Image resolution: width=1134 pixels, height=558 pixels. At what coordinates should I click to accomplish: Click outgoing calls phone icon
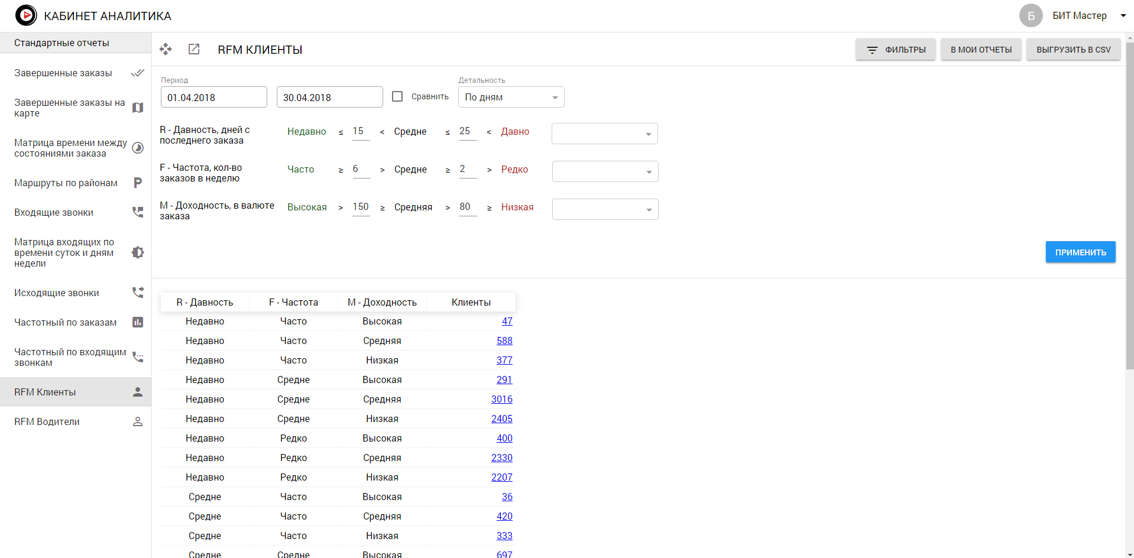pos(138,293)
